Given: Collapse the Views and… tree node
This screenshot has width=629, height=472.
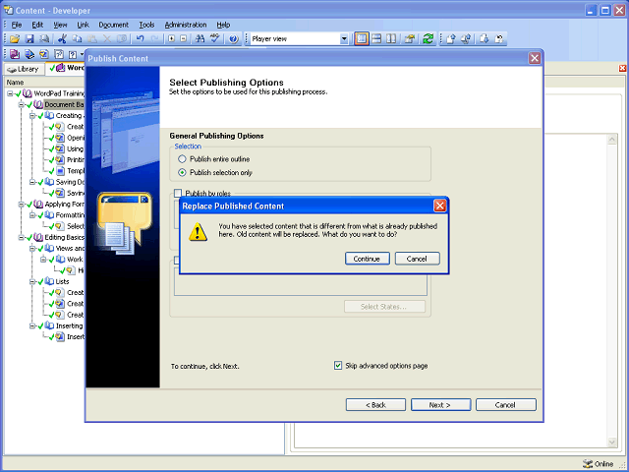Looking at the screenshot, I should pos(32,249).
